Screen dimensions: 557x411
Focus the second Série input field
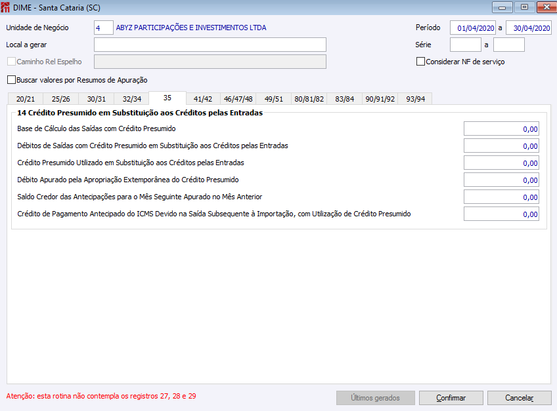pyautogui.click(x=508, y=45)
